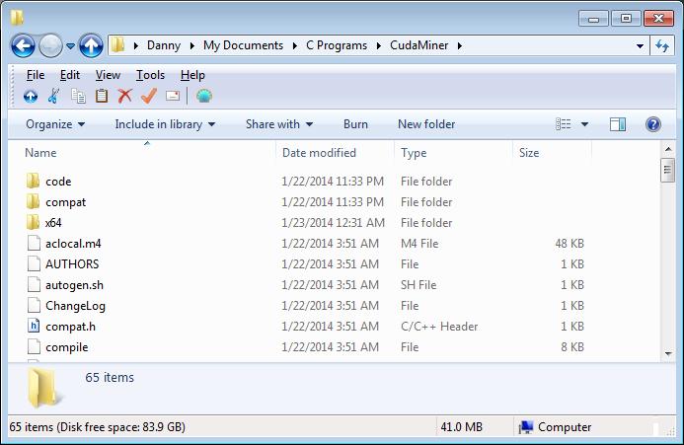
Task: Click the compat.h header file icon
Action: [34, 326]
